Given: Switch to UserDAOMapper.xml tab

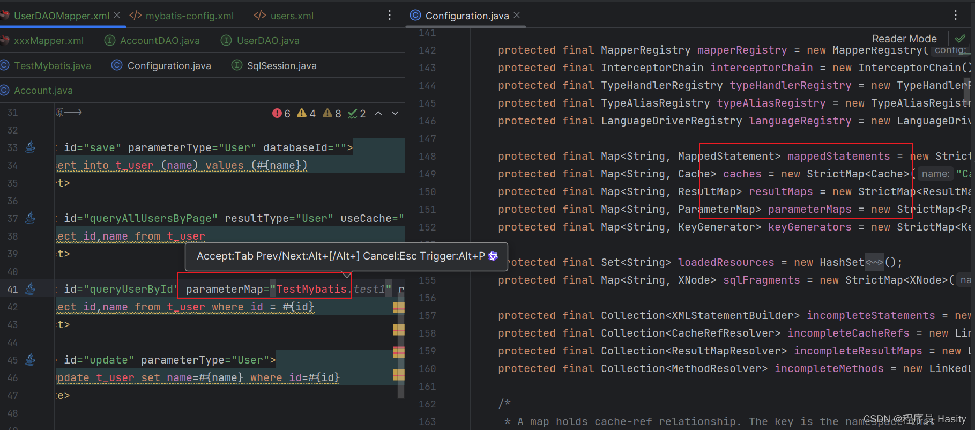Looking at the screenshot, I should point(61,16).
